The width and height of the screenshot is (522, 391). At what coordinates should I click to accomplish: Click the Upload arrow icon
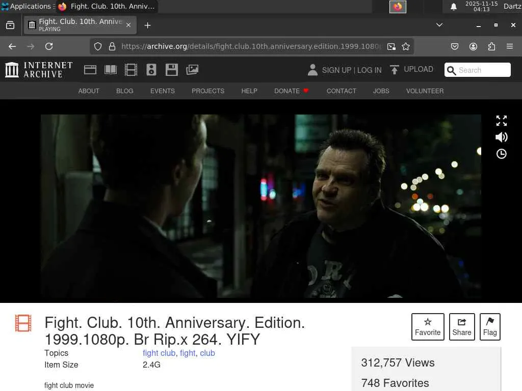pos(394,70)
